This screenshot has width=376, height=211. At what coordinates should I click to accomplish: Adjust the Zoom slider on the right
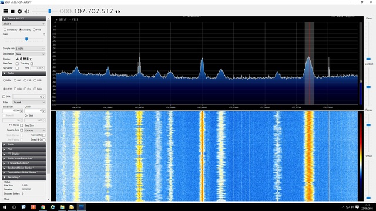pos(368,59)
